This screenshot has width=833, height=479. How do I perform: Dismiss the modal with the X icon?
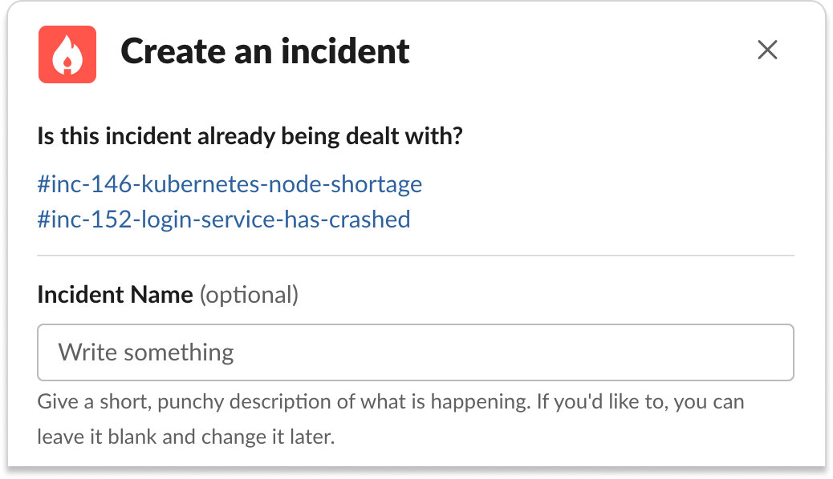[x=767, y=50]
